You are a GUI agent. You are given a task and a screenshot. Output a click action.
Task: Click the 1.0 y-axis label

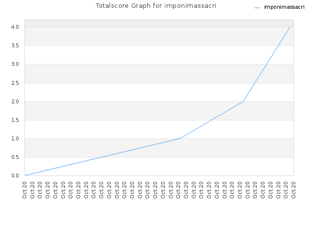point(15,138)
